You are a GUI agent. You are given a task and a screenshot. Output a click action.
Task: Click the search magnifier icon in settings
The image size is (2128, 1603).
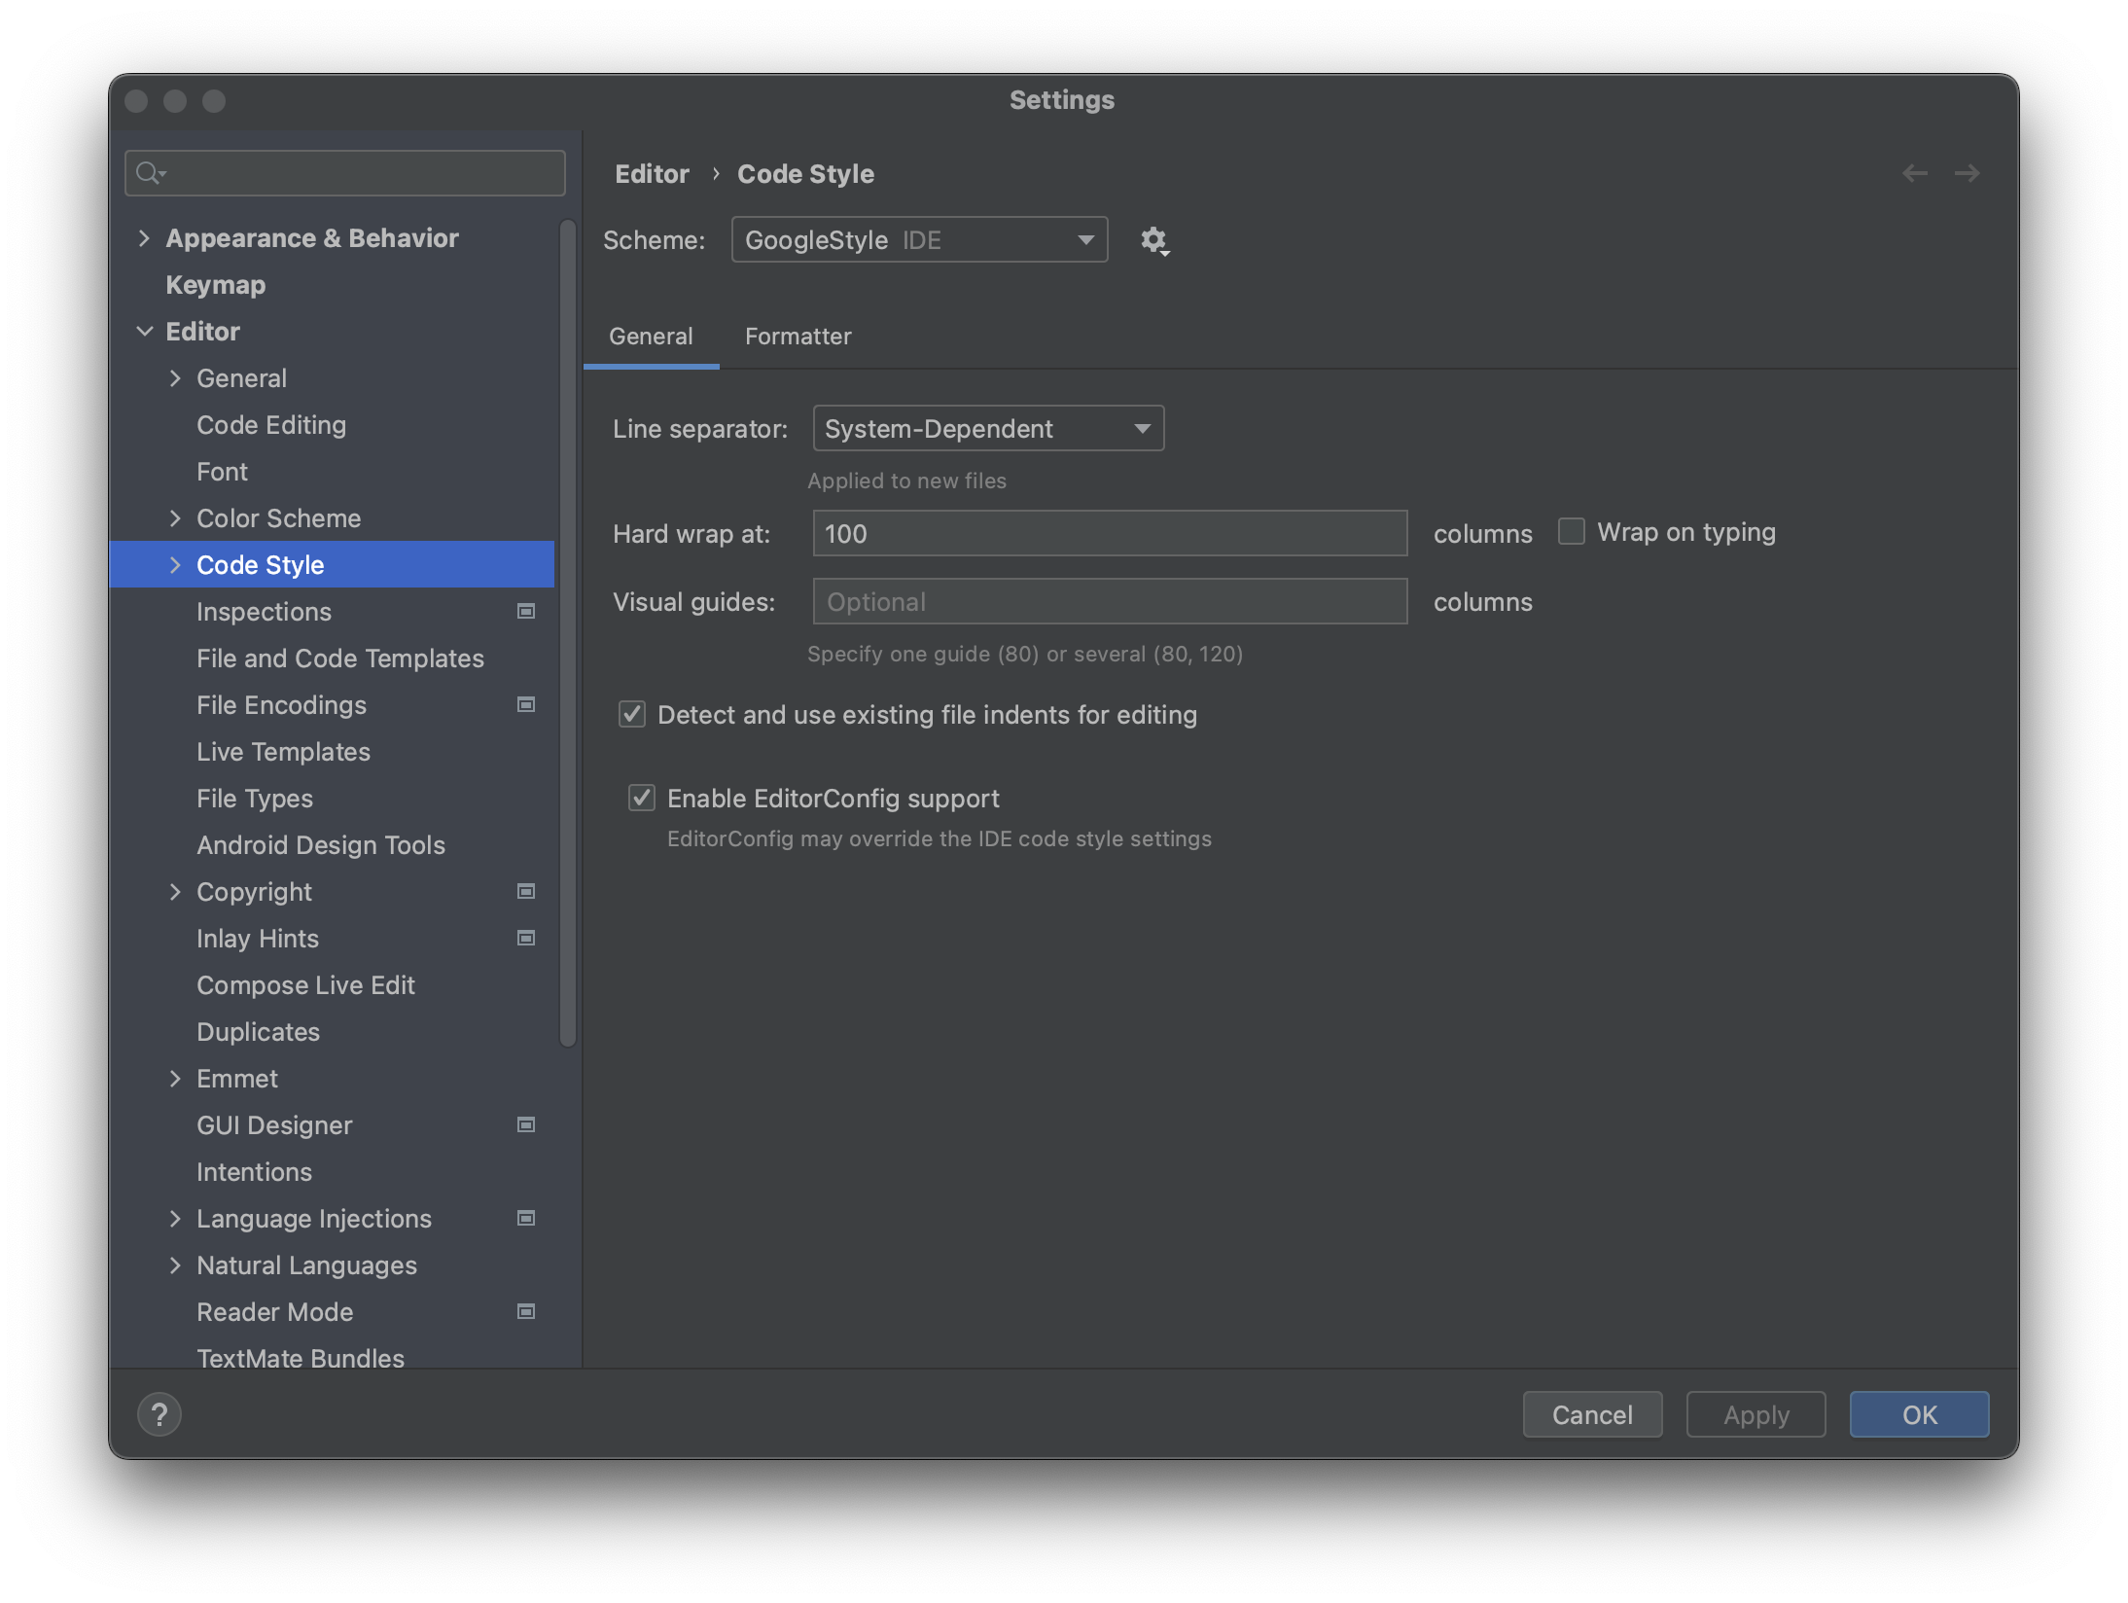[x=149, y=173]
